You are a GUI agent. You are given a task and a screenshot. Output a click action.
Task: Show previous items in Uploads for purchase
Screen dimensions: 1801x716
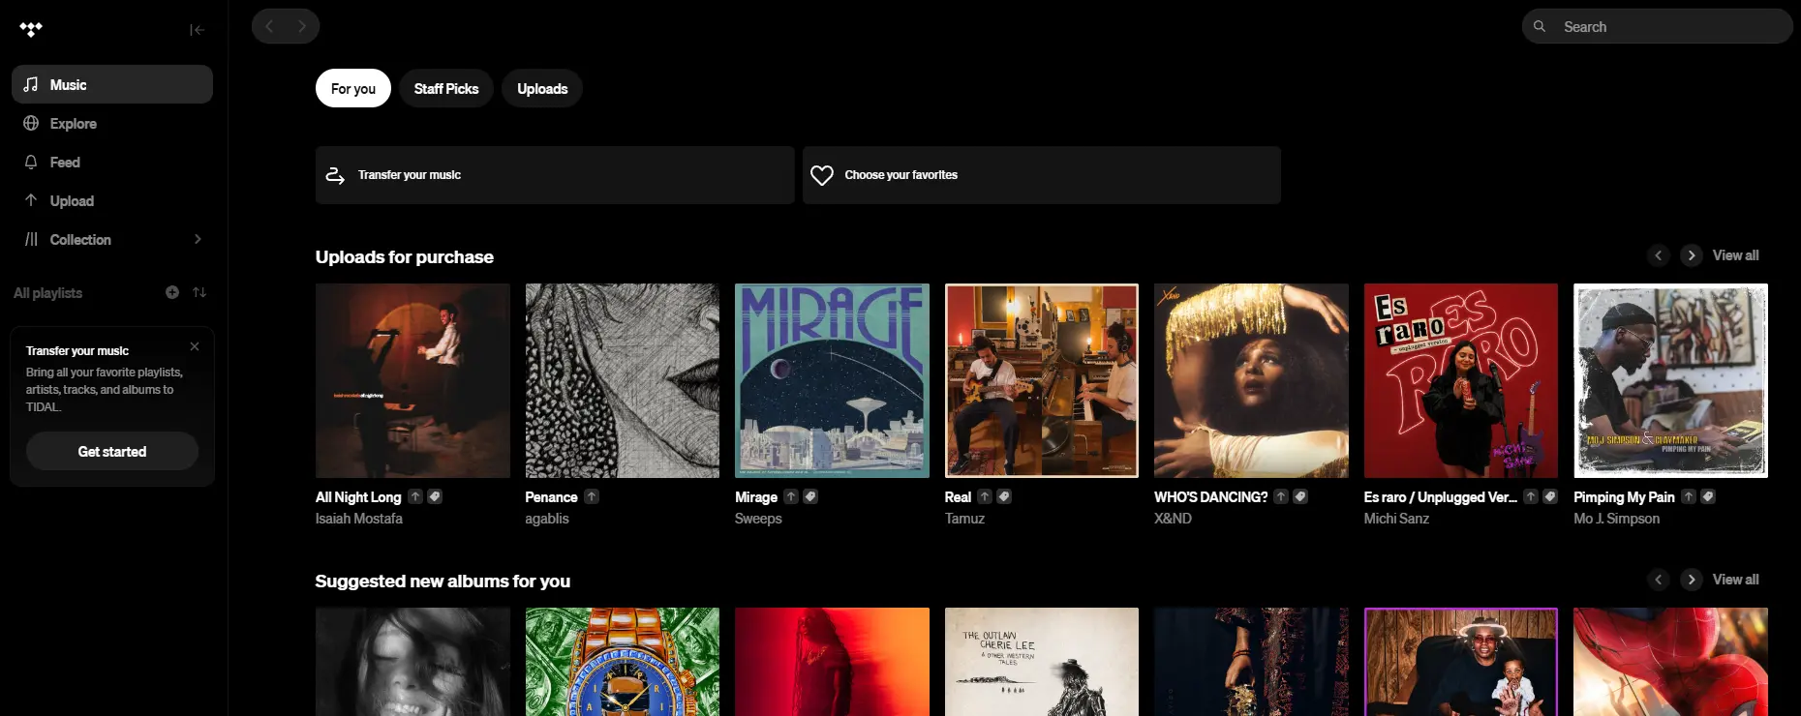point(1659,255)
